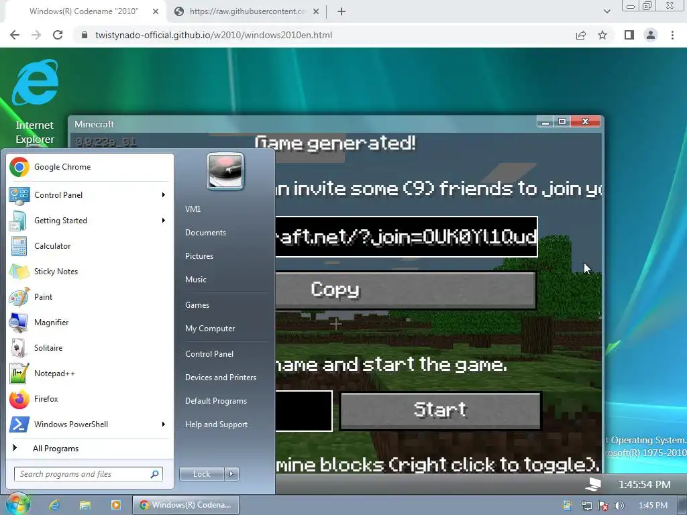Open File Explorer in emulated taskbar

coord(85,505)
